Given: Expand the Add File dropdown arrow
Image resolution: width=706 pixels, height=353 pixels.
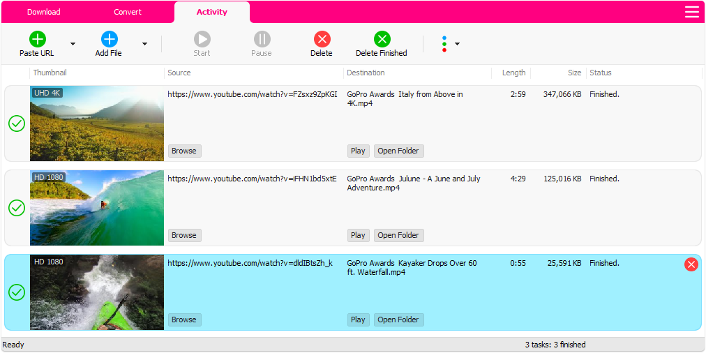Looking at the screenshot, I should pos(144,44).
